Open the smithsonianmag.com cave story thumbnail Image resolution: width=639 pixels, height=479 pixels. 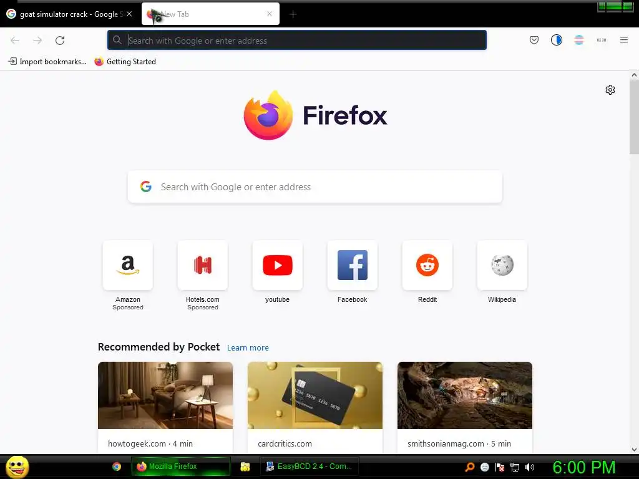(464, 395)
